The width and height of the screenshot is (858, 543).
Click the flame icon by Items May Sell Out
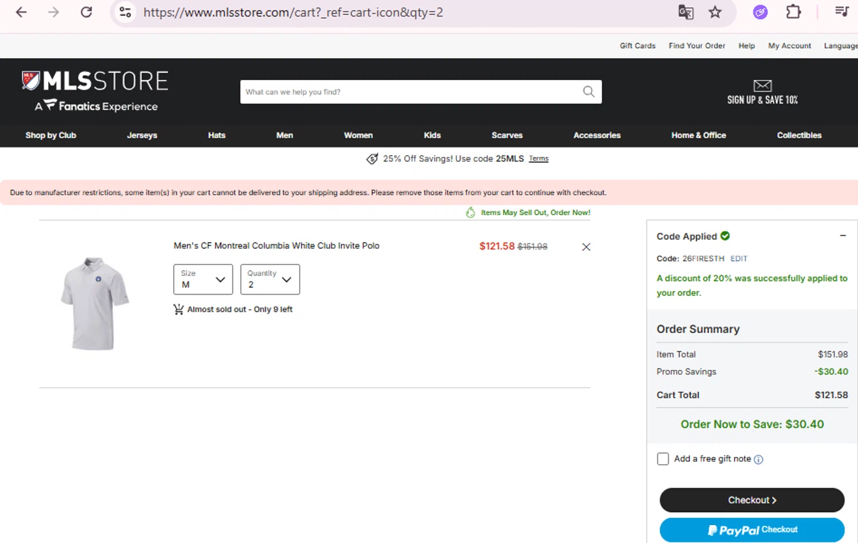(x=470, y=212)
